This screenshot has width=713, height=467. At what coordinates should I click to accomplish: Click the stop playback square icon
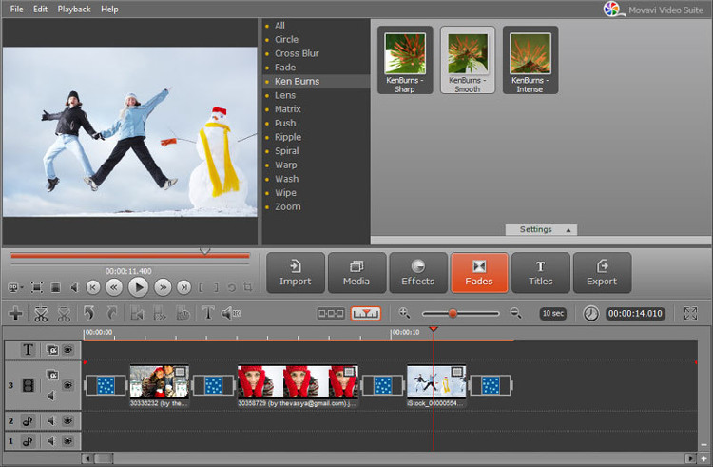(x=55, y=287)
